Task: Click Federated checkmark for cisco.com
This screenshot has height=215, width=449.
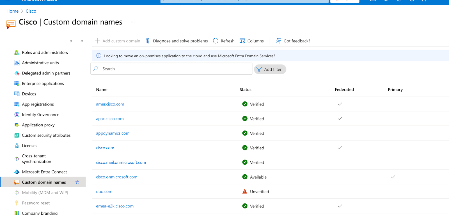Action: coord(340,148)
